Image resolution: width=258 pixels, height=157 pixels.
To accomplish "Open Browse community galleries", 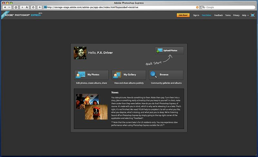I will pyautogui.click(x=166, y=75).
